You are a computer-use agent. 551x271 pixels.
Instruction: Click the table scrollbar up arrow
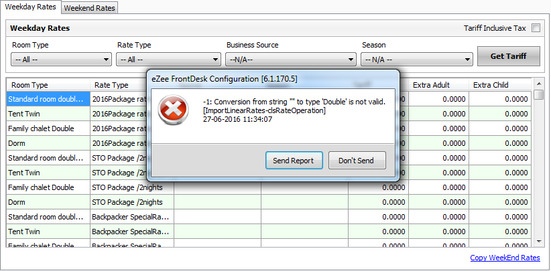tap(539, 84)
